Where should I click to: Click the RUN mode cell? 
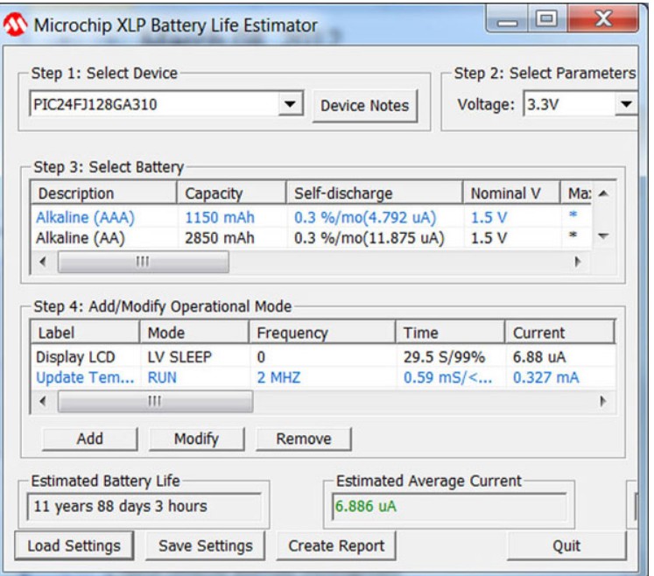(162, 378)
